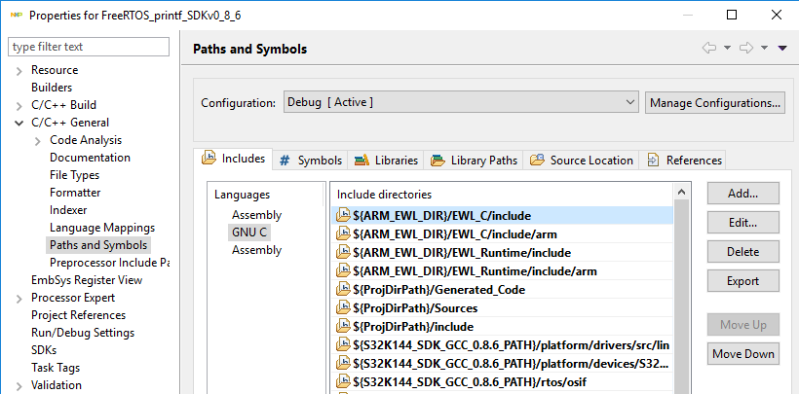
Task: Click the NXP icon in the title bar
Action: (x=14, y=15)
